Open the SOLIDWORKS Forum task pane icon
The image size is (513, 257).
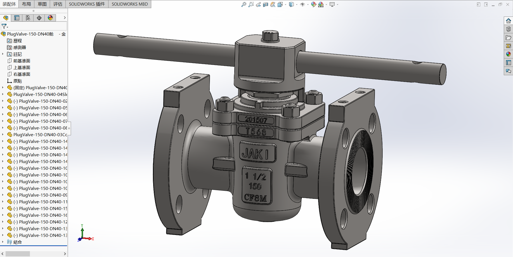[509, 71]
